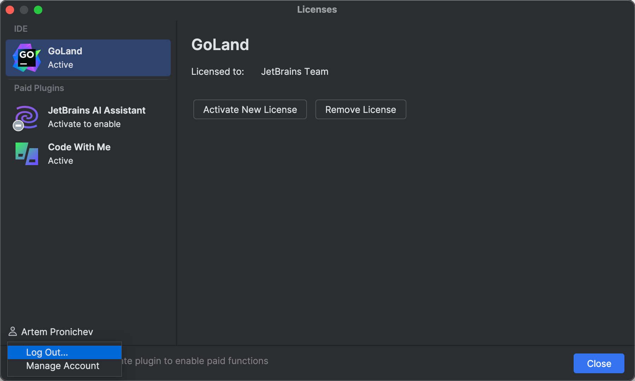Select GoLand entry under IDE section
Viewport: 635px width, 381px height.
[x=87, y=58]
